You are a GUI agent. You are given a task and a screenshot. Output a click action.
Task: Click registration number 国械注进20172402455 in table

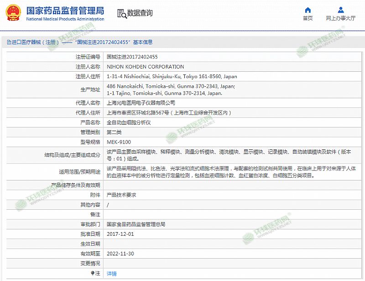click(132, 57)
